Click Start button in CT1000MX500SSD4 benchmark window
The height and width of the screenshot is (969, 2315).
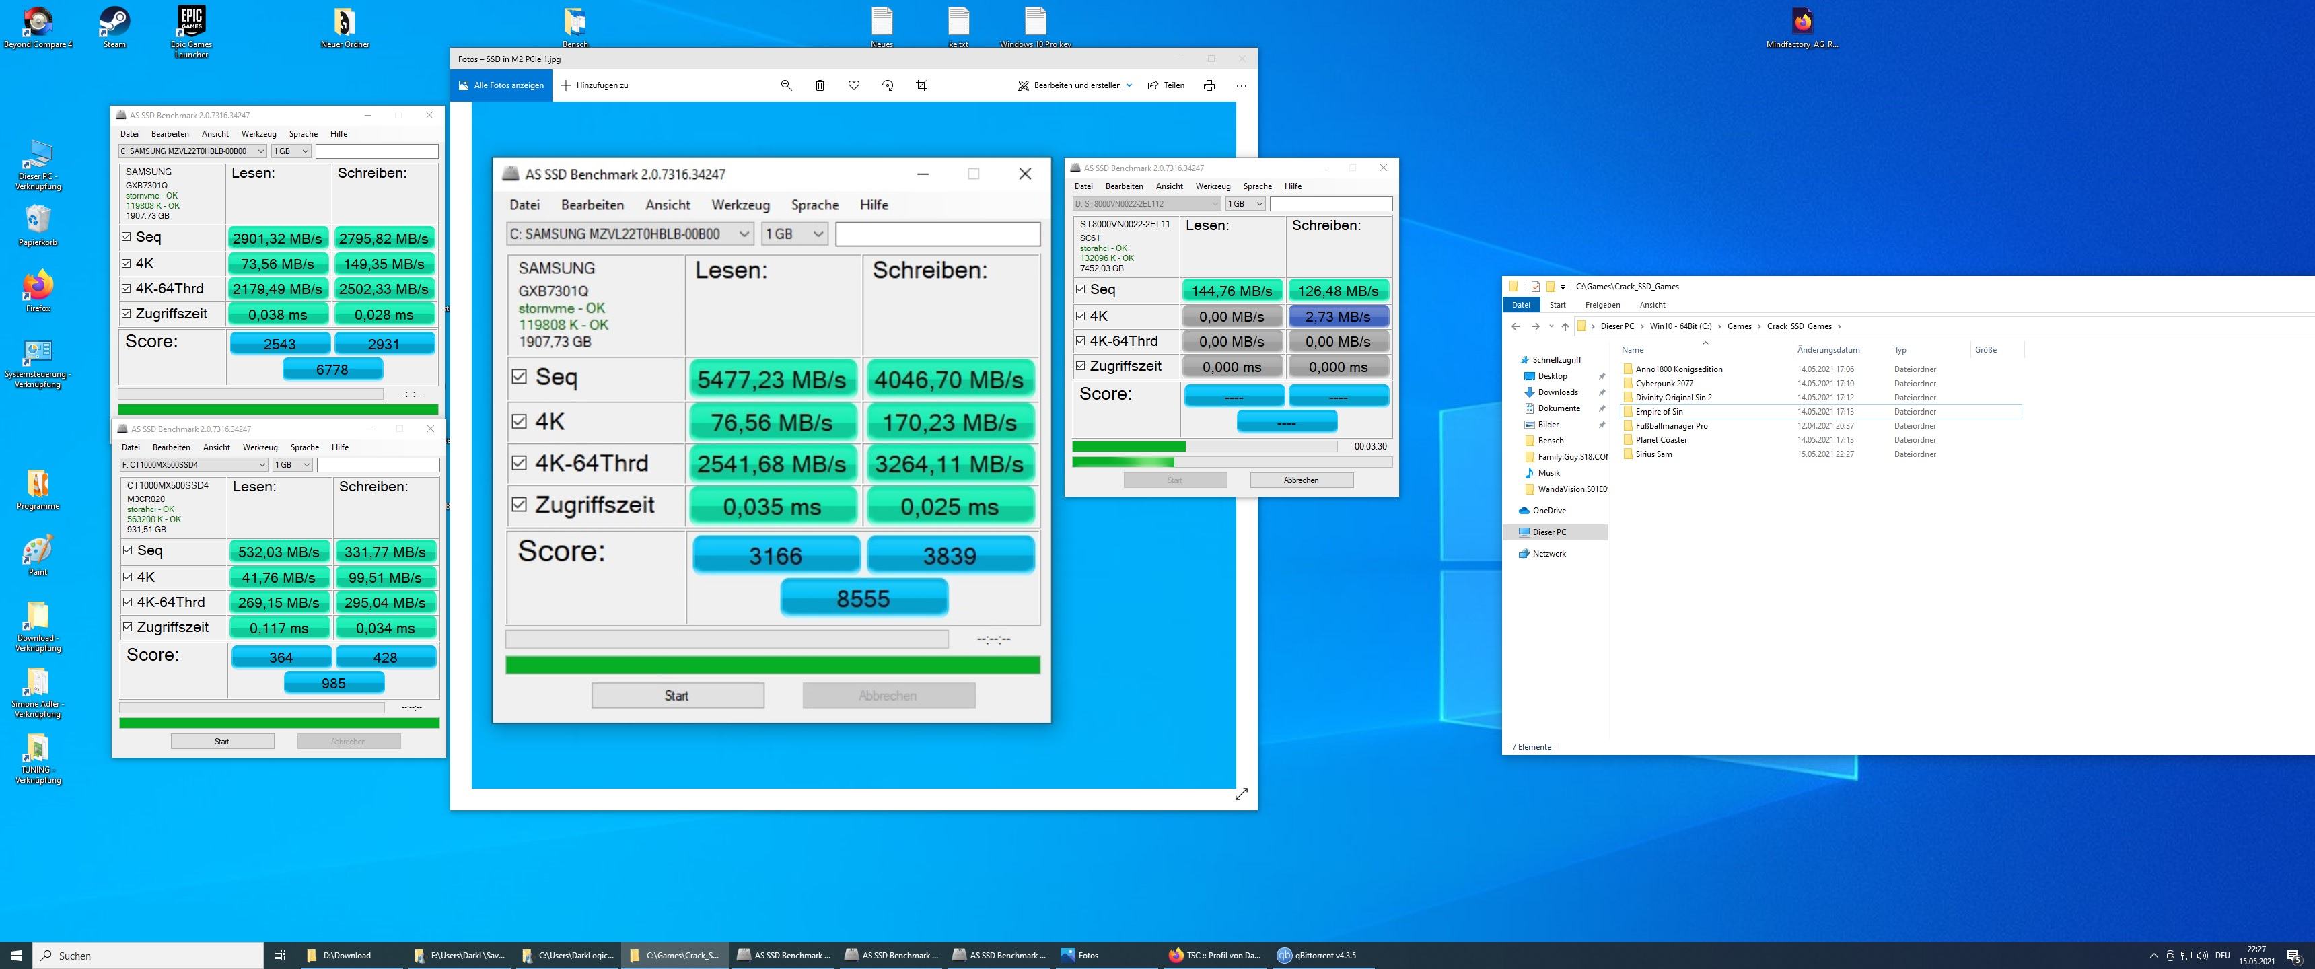click(222, 742)
